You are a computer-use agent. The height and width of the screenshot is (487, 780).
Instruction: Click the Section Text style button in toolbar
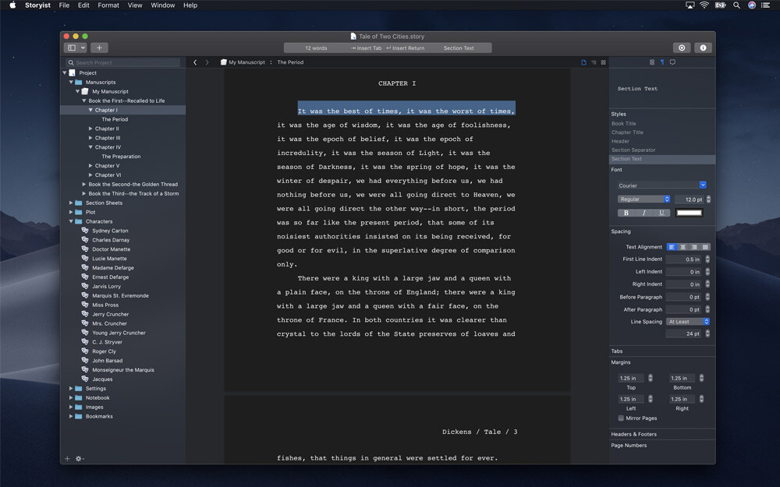[459, 48]
